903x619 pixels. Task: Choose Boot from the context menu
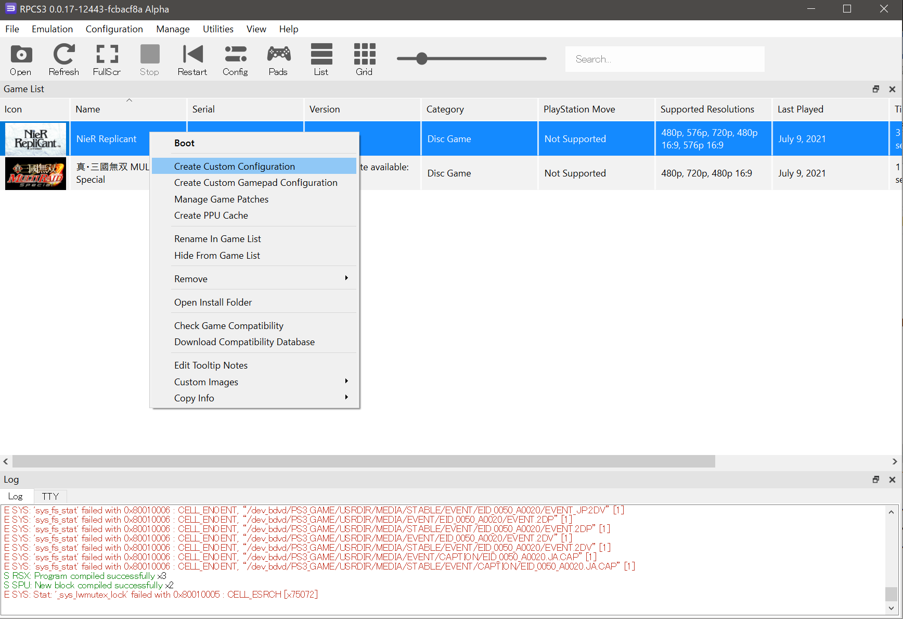254,143
